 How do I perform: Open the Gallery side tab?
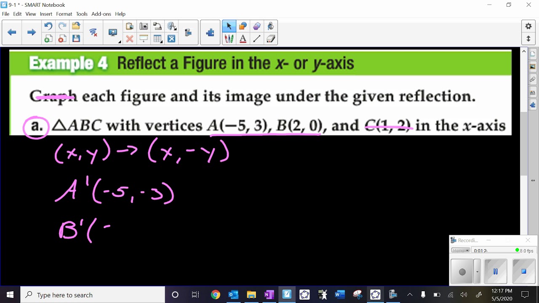533,66
